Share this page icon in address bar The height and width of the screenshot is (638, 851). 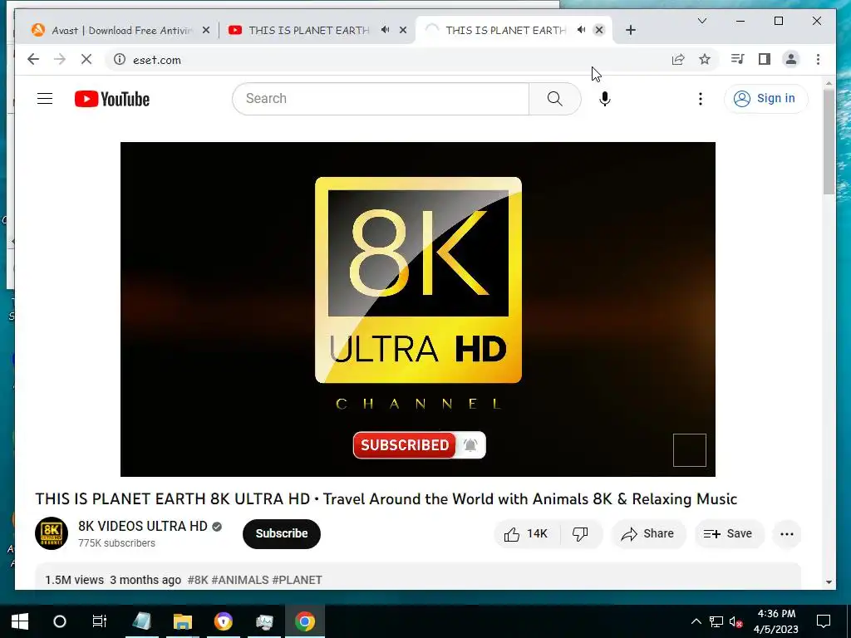click(678, 59)
